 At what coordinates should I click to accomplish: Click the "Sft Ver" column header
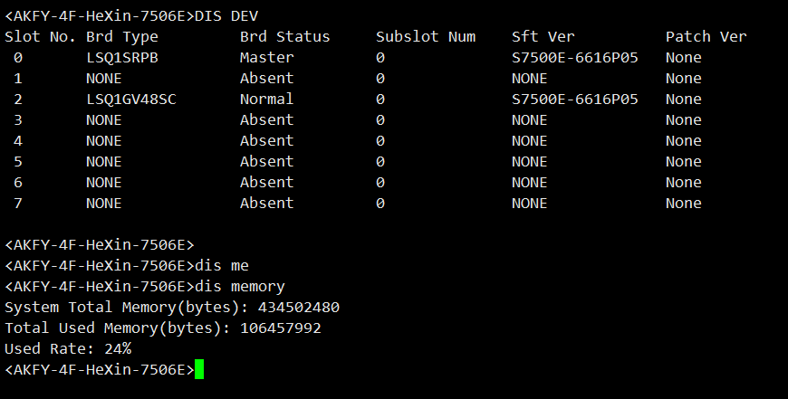click(x=543, y=37)
